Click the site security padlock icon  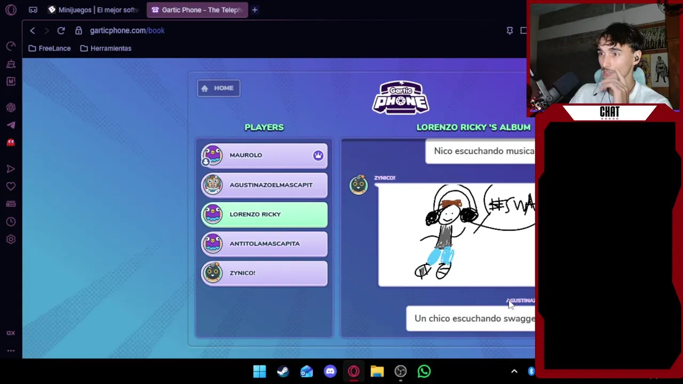pyautogui.click(x=78, y=30)
